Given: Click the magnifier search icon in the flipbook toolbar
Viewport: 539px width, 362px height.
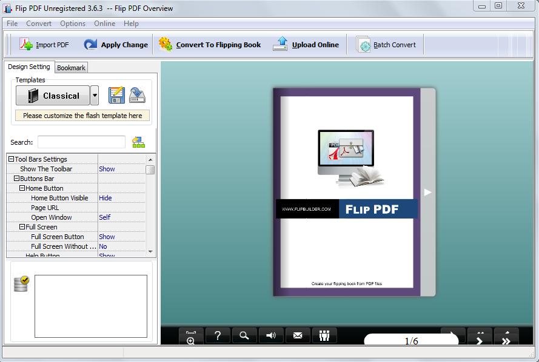Looking at the screenshot, I should (244, 335).
